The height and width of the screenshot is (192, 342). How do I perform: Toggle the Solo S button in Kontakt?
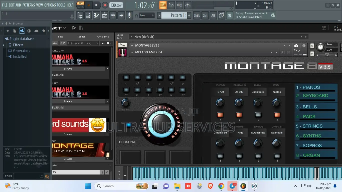tap(312, 46)
